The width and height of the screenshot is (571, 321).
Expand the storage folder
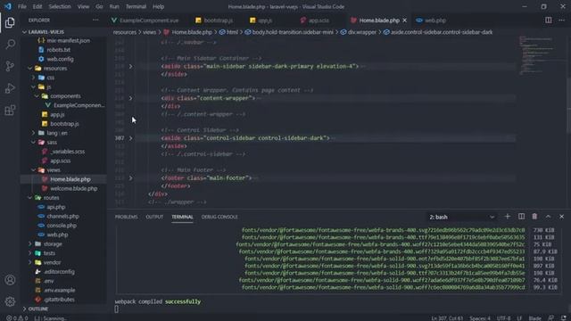[30, 243]
